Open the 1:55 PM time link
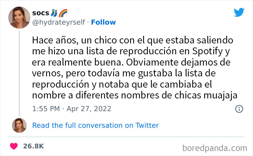The width and height of the screenshot is (253, 156). coord(45,109)
